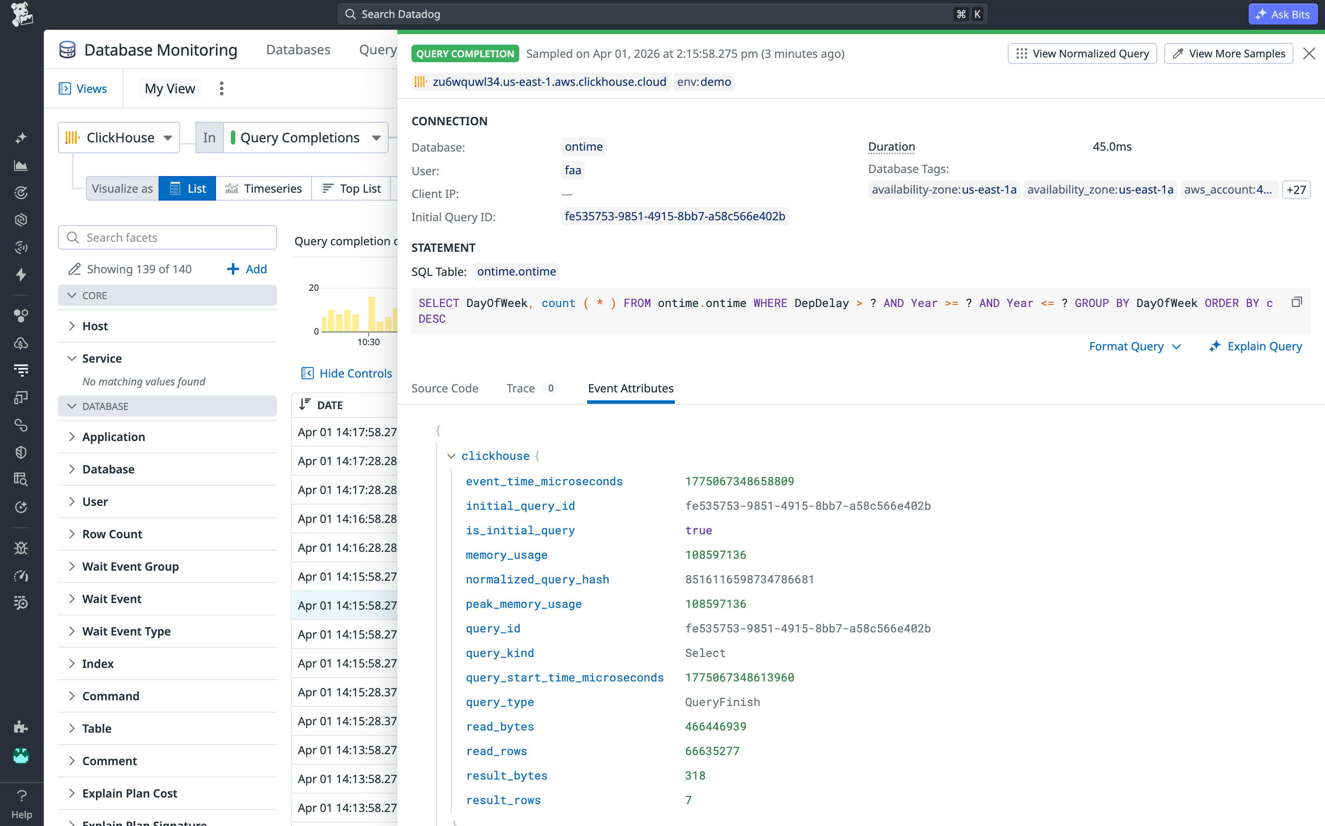Open the APM hexagon icon in sidebar
Screen dimensions: 1325x826
(21, 219)
